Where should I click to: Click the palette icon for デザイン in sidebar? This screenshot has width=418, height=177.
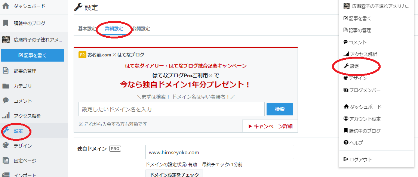[x=6, y=146]
